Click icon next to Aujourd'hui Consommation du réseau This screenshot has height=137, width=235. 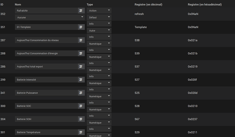(x=81, y=40)
